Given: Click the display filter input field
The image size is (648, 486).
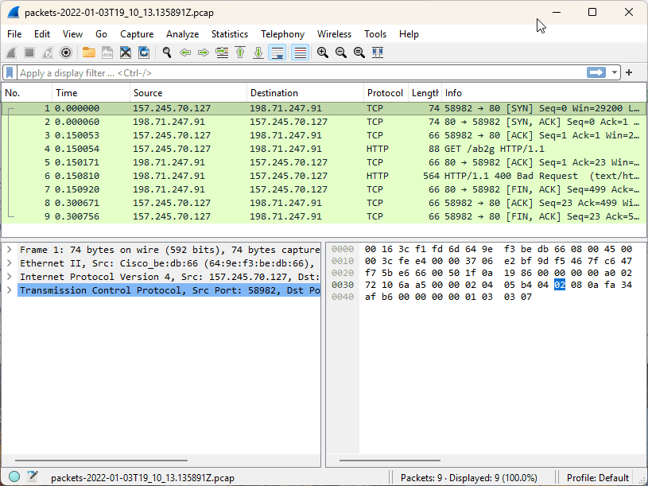Looking at the screenshot, I should click(301, 72).
